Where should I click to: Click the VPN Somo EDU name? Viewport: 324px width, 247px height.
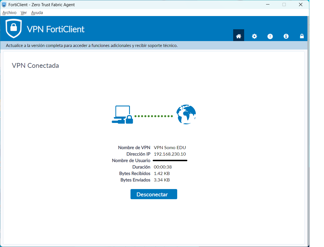pos(170,147)
